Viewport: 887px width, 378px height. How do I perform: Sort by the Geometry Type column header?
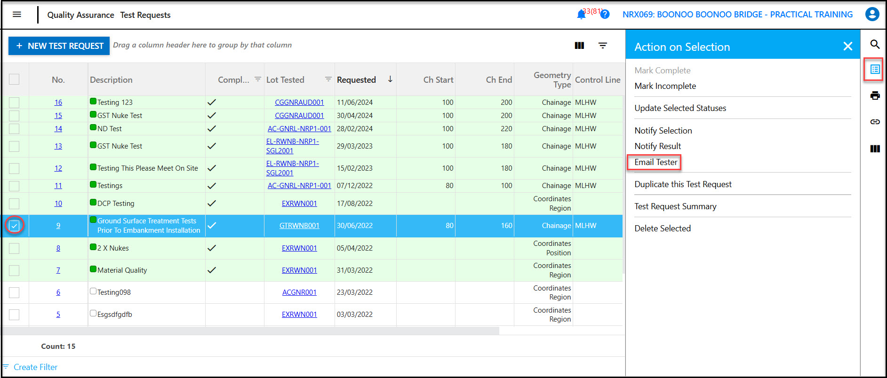[x=552, y=79]
